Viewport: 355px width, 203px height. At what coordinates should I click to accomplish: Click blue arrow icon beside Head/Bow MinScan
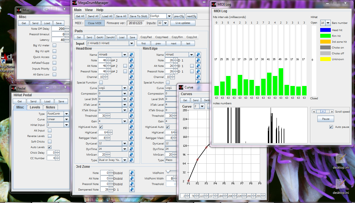pyautogui.click(x=131, y=154)
